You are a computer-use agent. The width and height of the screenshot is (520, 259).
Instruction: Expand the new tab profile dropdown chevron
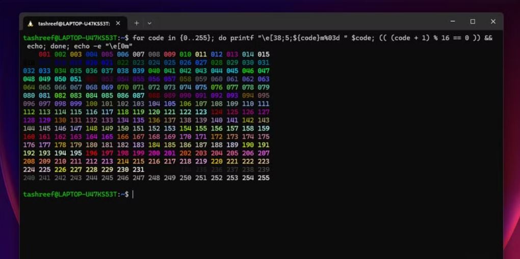tap(149, 23)
